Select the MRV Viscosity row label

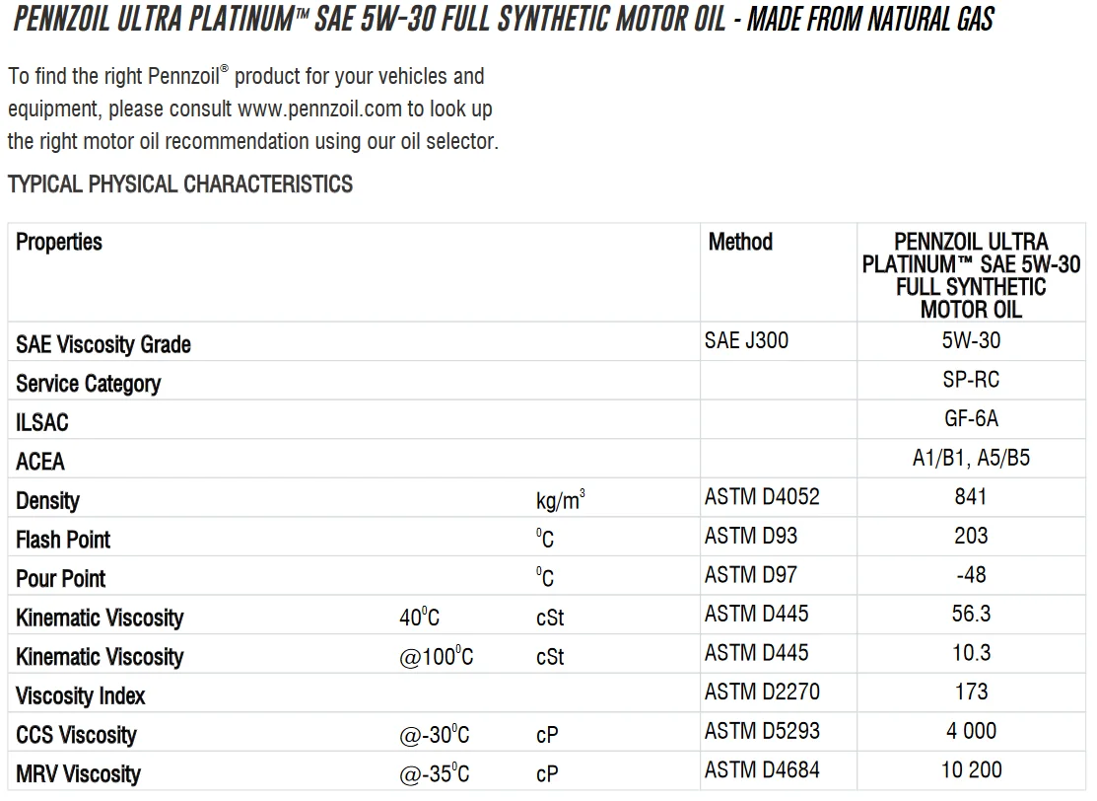point(78,774)
